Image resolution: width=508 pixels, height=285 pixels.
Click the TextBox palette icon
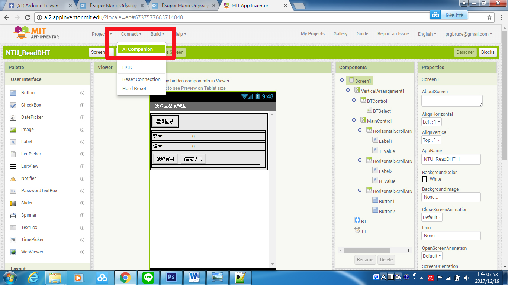point(13,227)
